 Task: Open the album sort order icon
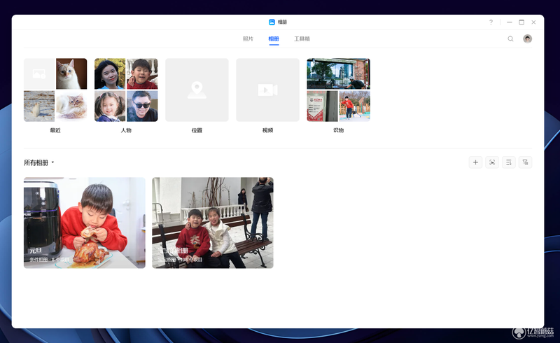click(509, 162)
